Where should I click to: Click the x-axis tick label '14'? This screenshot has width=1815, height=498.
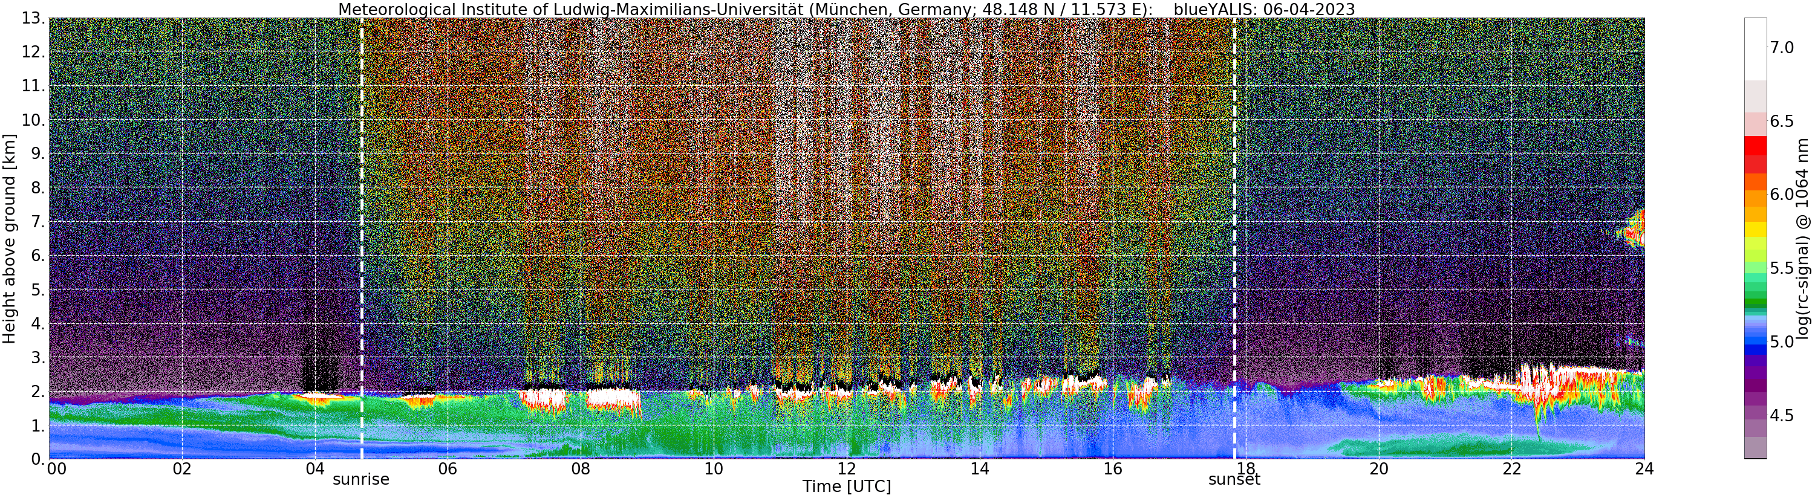(979, 469)
